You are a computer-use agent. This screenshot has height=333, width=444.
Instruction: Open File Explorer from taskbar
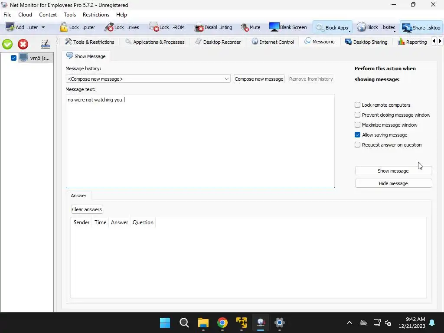pyautogui.click(x=203, y=323)
